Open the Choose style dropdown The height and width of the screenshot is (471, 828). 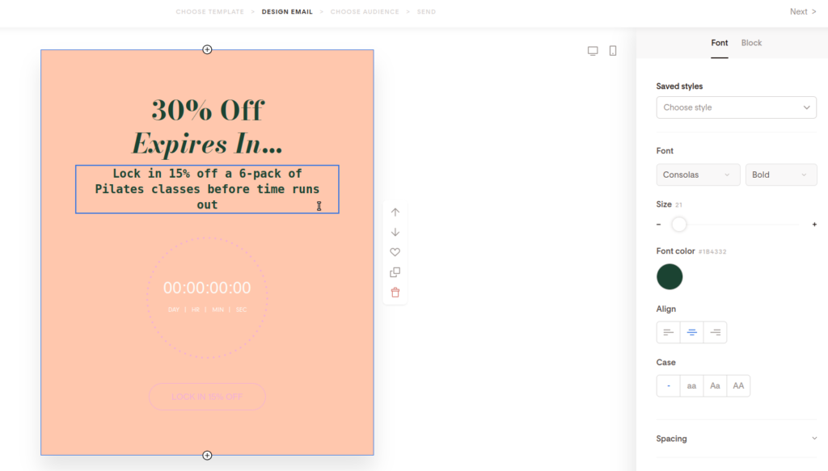pyautogui.click(x=736, y=107)
